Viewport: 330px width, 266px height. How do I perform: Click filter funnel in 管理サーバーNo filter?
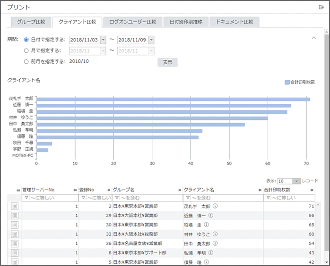(x=26, y=198)
